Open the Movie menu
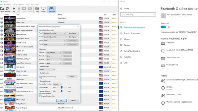This screenshot has height=111, width=198. coord(15,5)
